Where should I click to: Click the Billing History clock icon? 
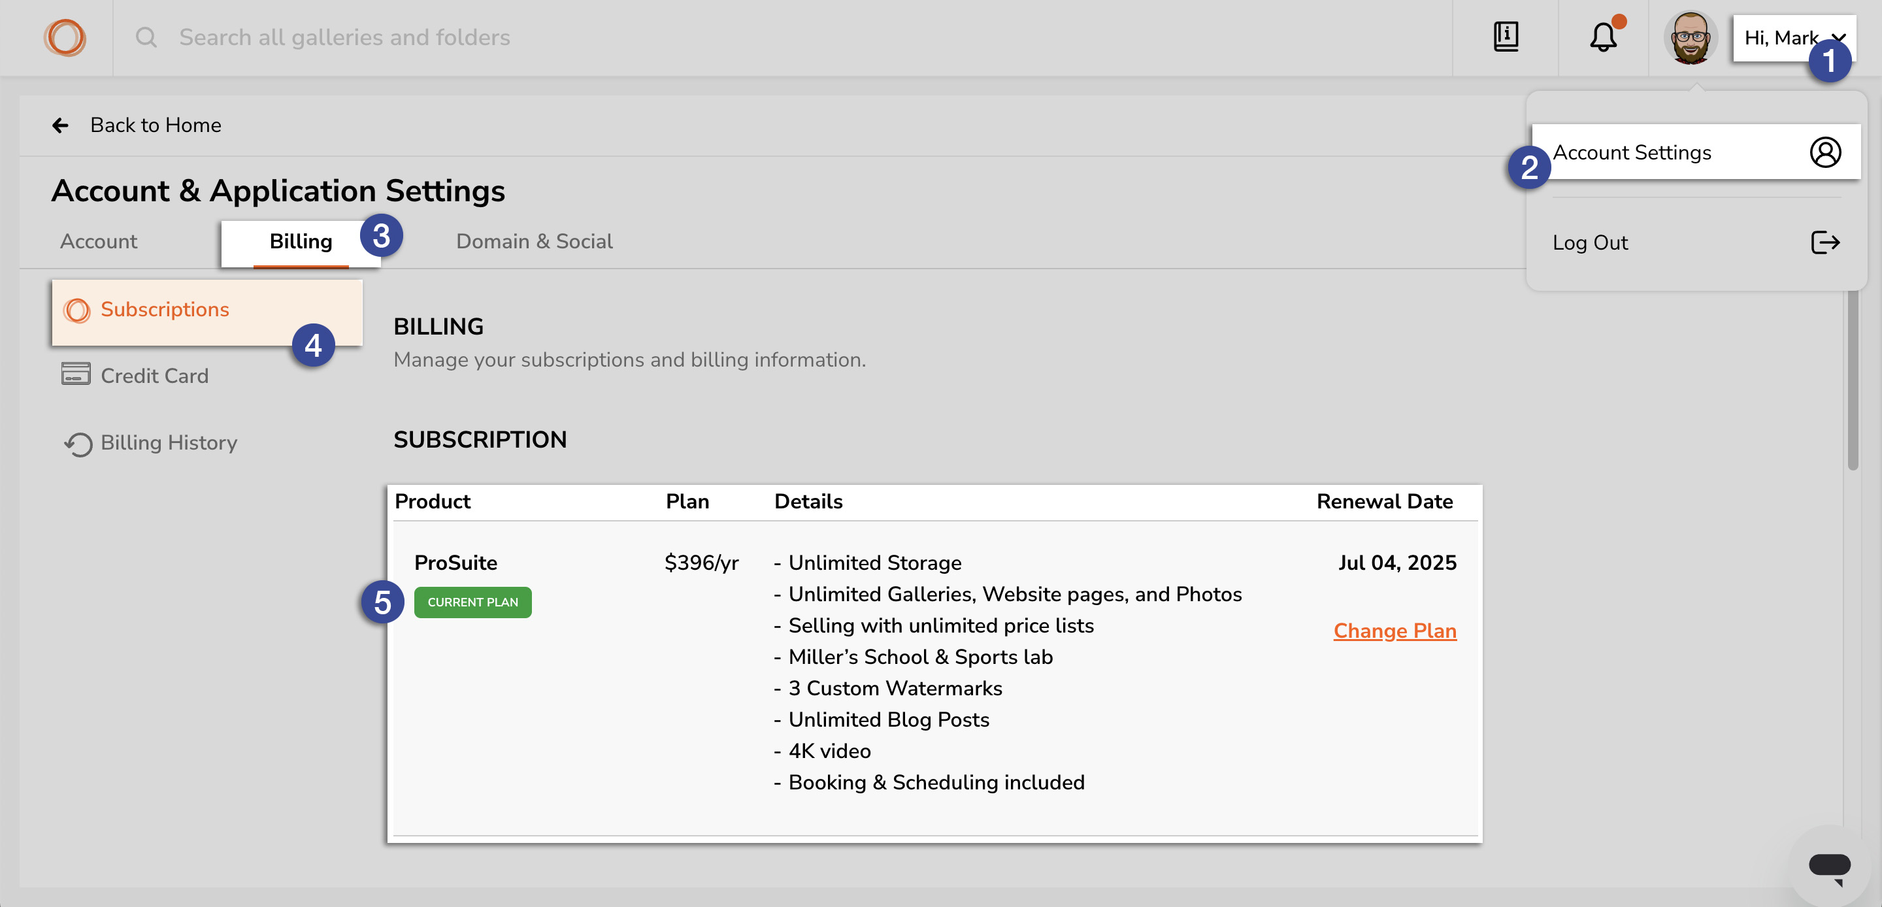78,444
